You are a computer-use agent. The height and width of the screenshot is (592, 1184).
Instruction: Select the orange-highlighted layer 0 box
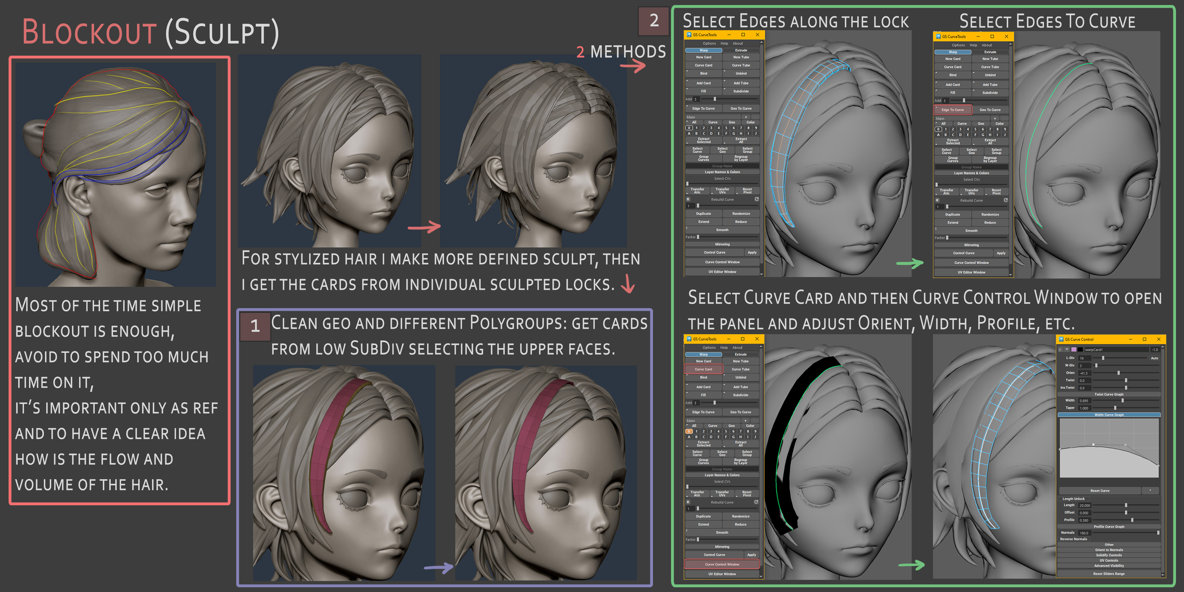tap(689, 431)
